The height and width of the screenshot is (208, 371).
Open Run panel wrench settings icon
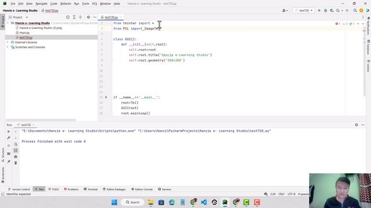[9, 138]
